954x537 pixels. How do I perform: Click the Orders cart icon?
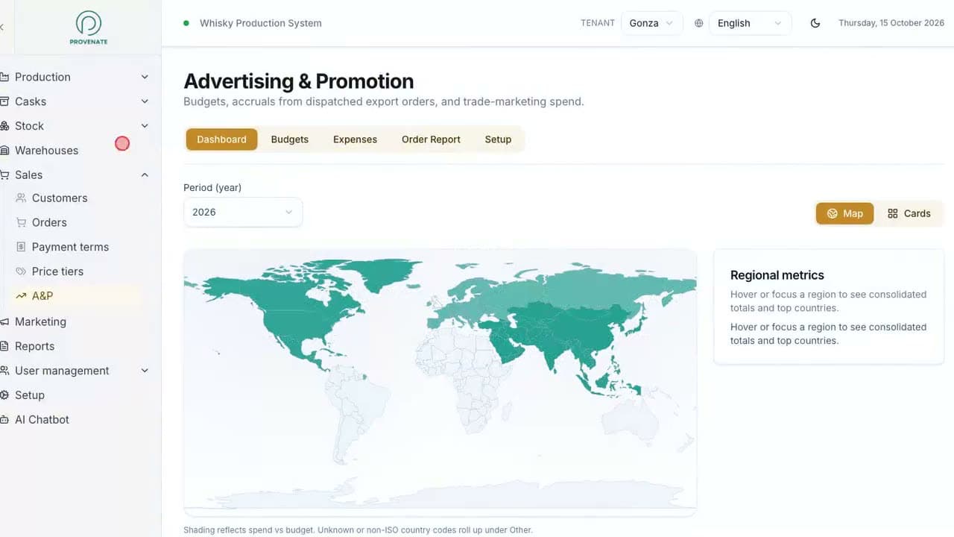pos(21,222)
